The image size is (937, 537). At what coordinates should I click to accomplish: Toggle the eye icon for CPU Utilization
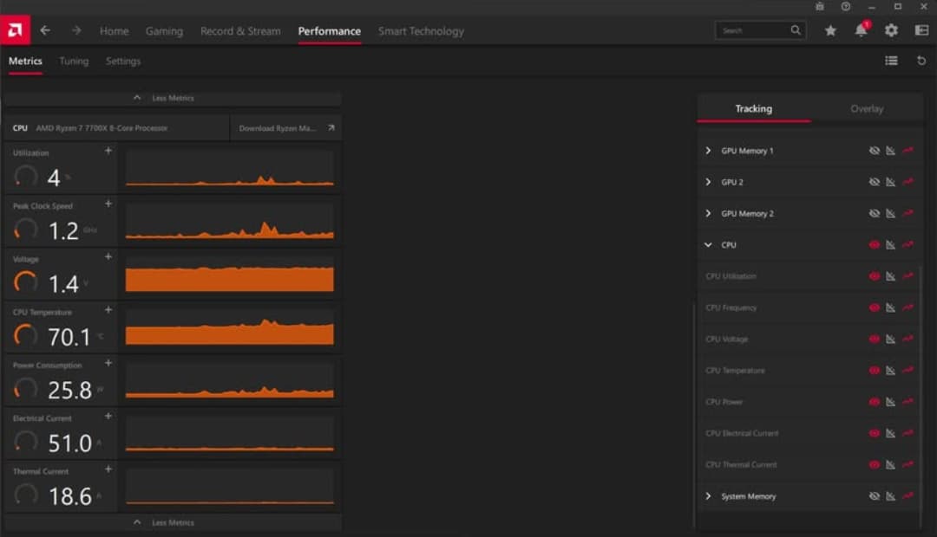coord(875,276)
